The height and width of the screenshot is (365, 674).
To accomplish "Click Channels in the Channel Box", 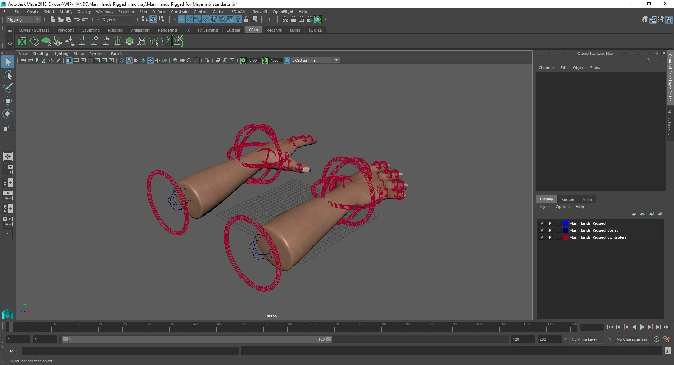I will (547, 68).
